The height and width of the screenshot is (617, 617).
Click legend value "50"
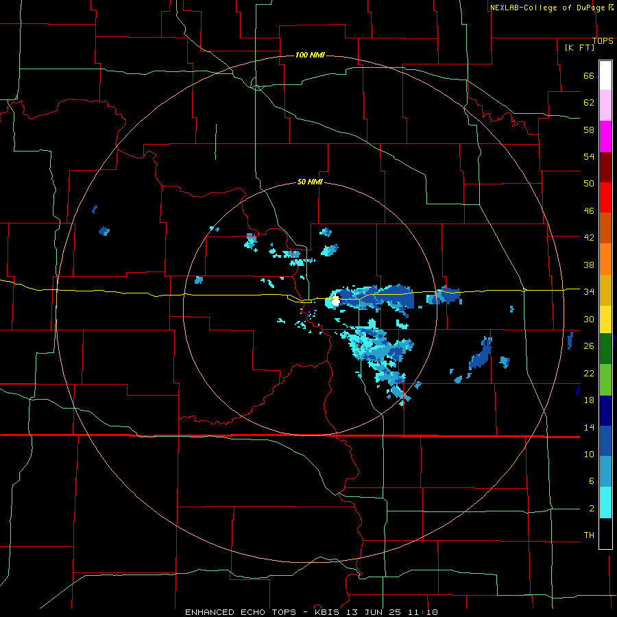pyautogui.click(x=589, y=184)
